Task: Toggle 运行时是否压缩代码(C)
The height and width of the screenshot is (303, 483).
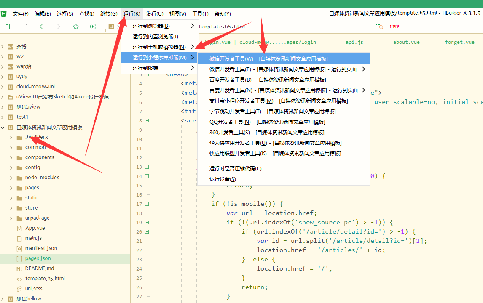Action: tap(283, 169)
